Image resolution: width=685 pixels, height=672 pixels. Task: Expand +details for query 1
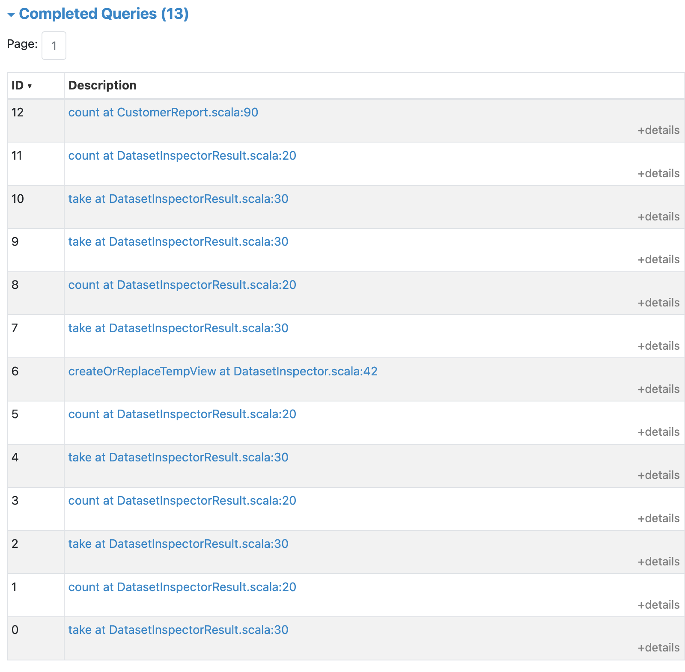point(658,605)
